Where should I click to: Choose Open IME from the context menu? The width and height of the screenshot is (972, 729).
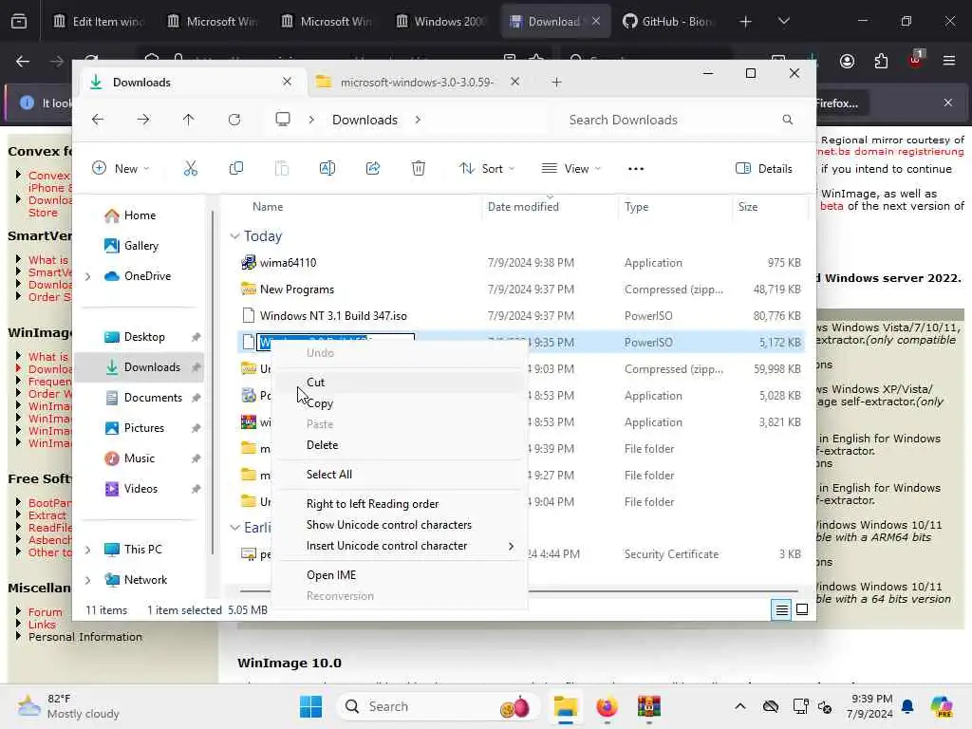point(400,575)
